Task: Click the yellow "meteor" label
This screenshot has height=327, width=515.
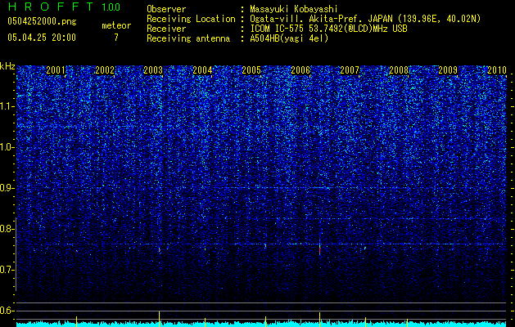Action: coord(116,25)
